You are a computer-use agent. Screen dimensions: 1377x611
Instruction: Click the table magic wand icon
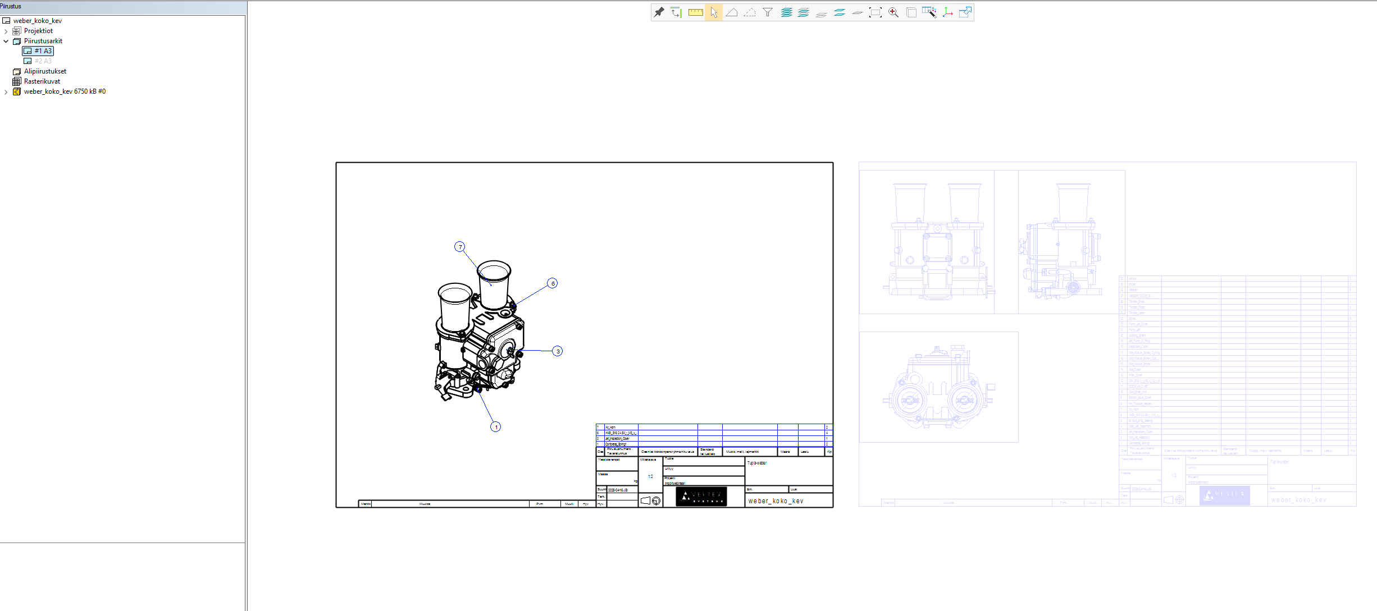(929, 12)
